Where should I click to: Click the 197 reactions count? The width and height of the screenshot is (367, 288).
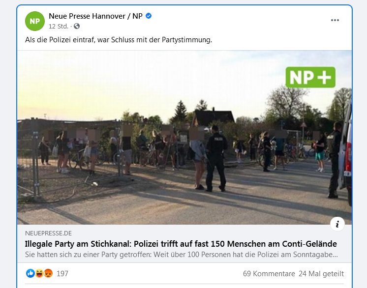(62, 274)
